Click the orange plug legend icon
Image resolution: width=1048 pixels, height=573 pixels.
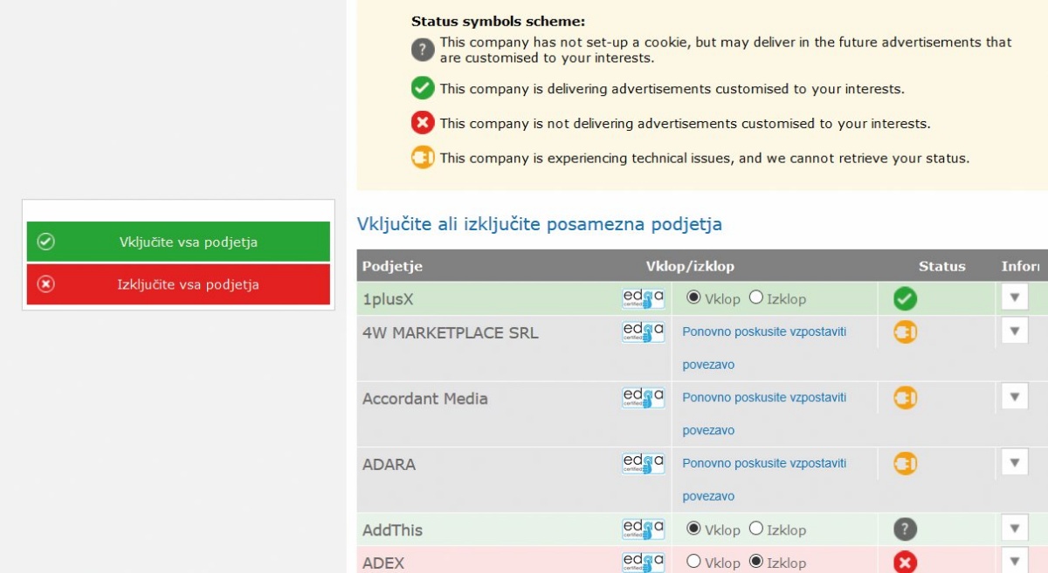pyautogui.click(x=423, y=158)
